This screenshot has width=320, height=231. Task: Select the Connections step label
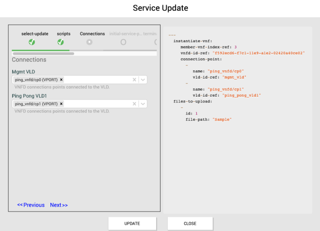[92, 34]
